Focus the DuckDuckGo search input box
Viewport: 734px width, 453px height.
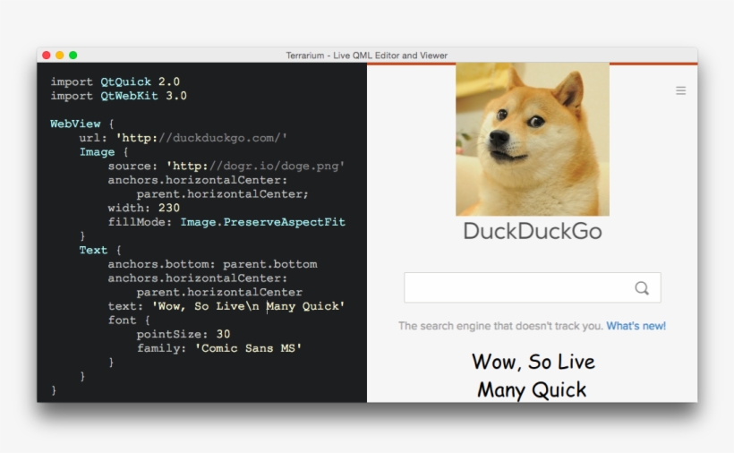[x=533, y=287]
